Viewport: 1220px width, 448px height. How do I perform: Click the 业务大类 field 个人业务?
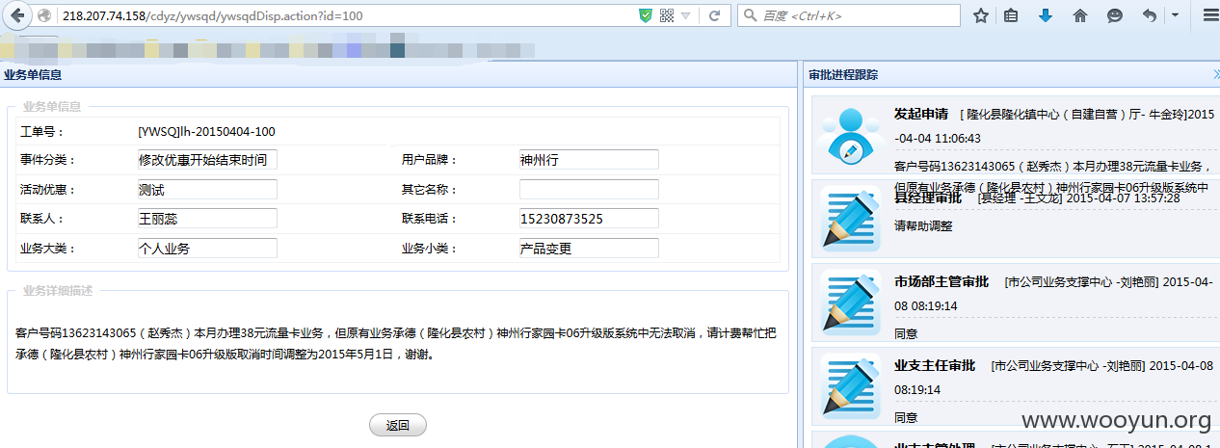click(207, 249)
